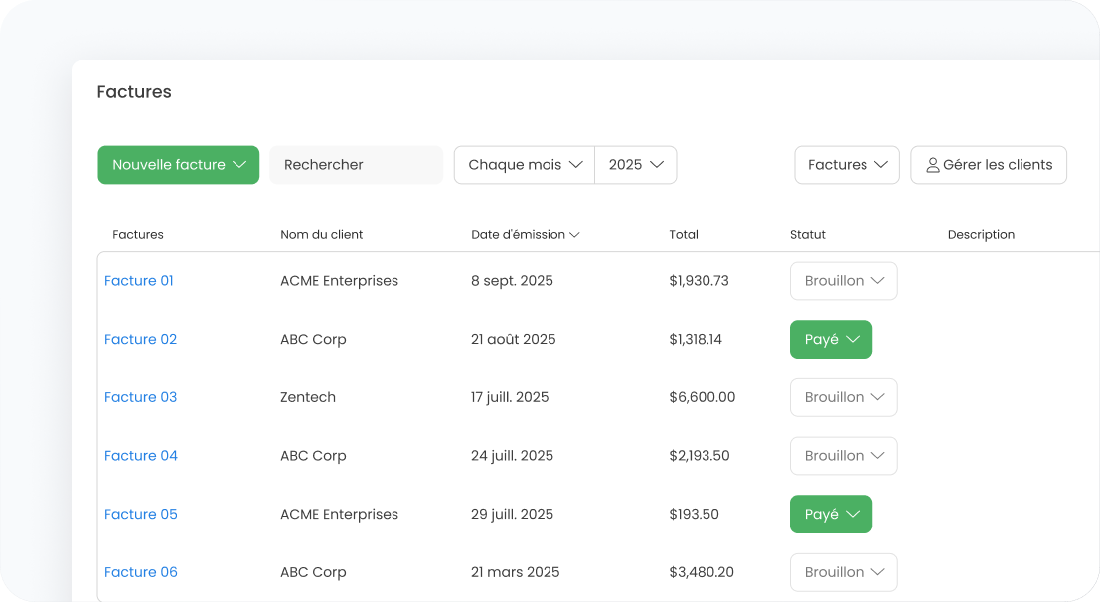The height and width of the screenshot is (602, 1100).
Task: Select ACME Enterprises in Facture 05 row
Action: click(x=339, y=514)
